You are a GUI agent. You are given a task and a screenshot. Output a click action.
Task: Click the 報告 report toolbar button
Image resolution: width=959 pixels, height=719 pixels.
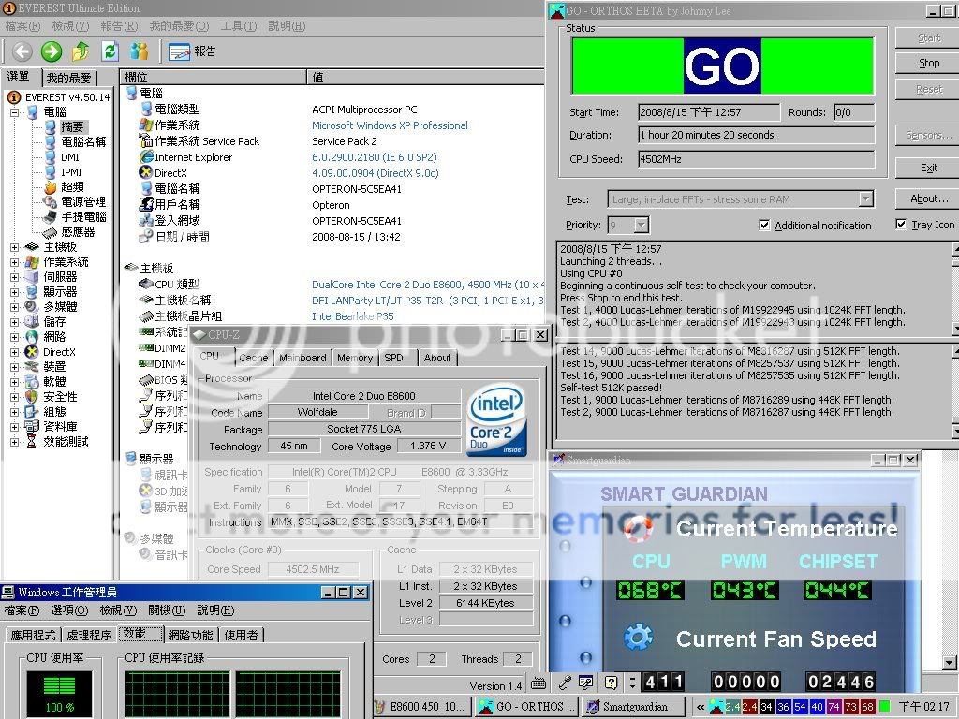coord(192,51)
